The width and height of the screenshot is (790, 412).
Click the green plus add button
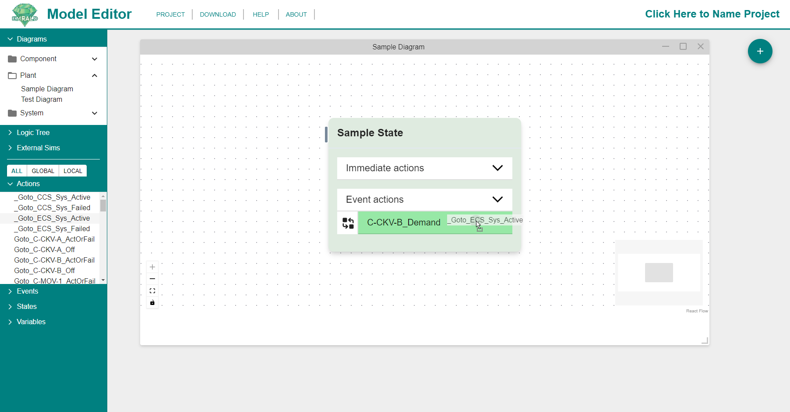point(760,51)
